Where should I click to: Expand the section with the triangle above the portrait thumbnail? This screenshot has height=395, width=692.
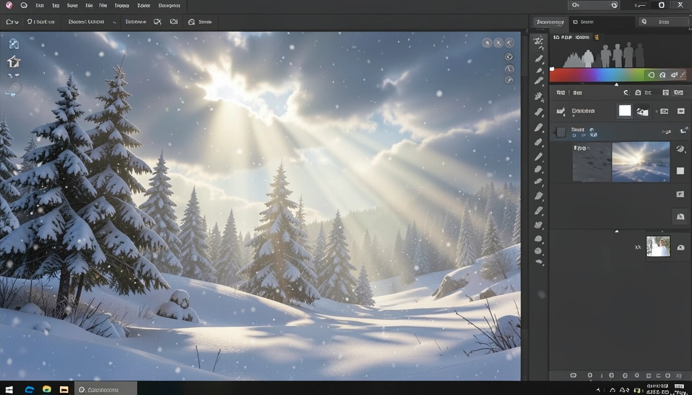point(617,231)
